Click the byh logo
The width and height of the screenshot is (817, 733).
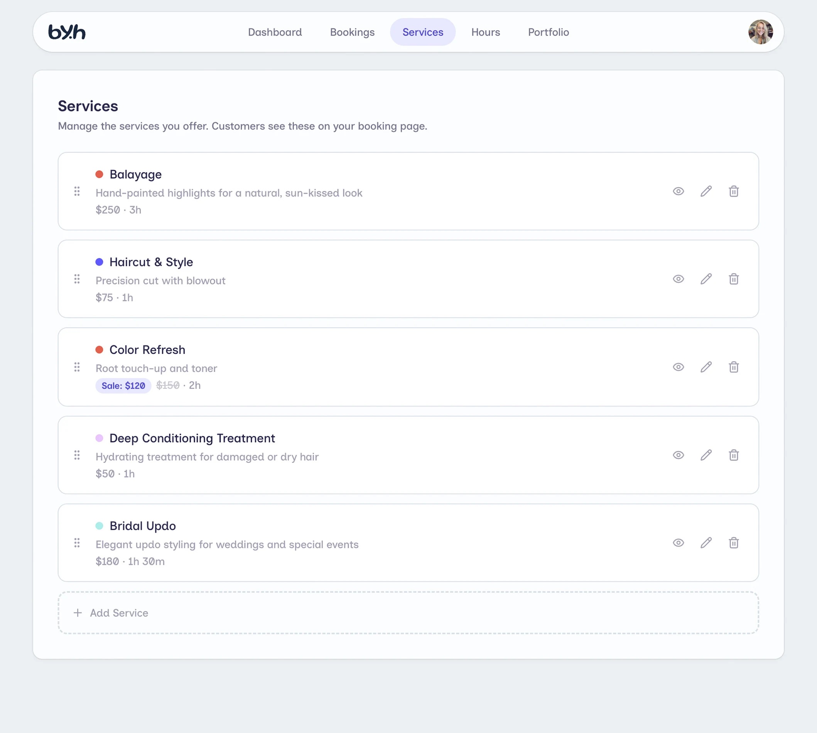[67, 32]
